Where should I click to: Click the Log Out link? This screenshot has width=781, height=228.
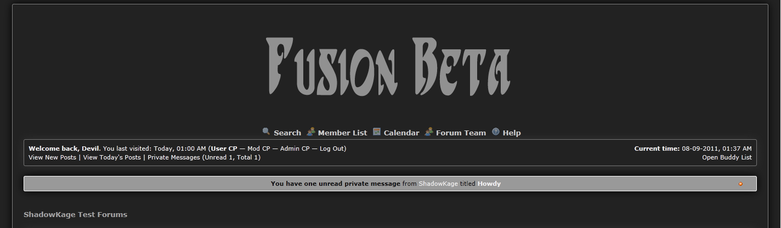click(x=332, y=149)
